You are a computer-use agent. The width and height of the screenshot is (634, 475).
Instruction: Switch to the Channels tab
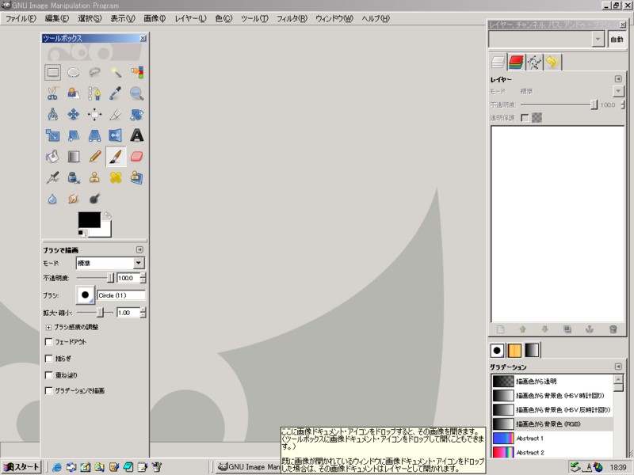coord(516,63)
